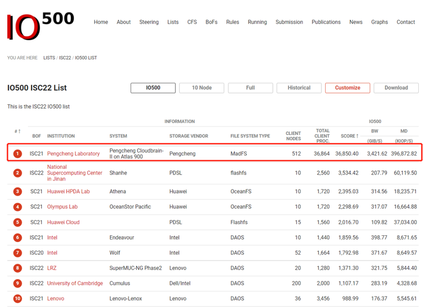Select the 10 Node list tab
Screen dimensions: 423x307
click(201, 88)
